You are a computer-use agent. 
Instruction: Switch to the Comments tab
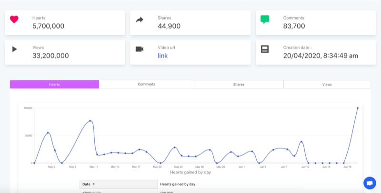coord(147,84)
